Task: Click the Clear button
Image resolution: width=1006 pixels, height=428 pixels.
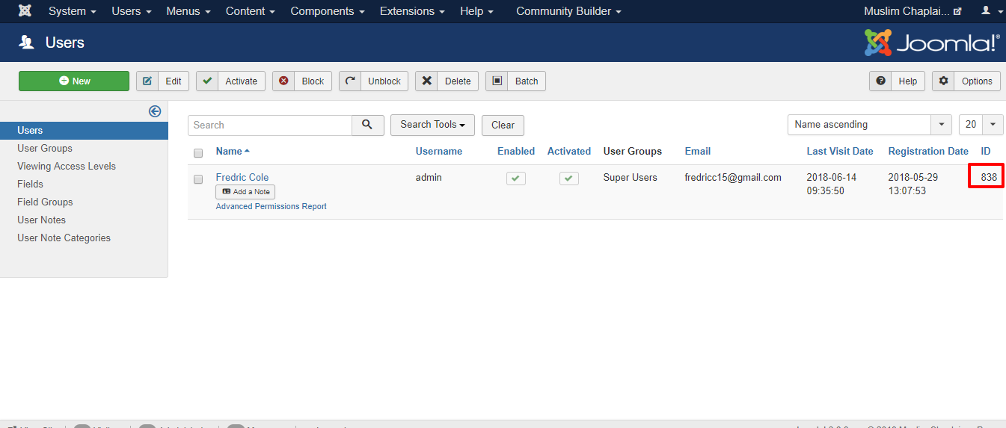Action: [x=503, y=125]
